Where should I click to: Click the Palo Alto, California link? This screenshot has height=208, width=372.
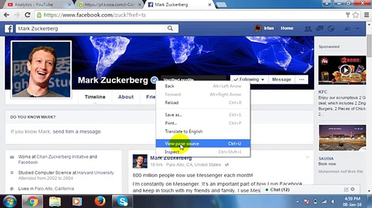[x=54, y=189]
